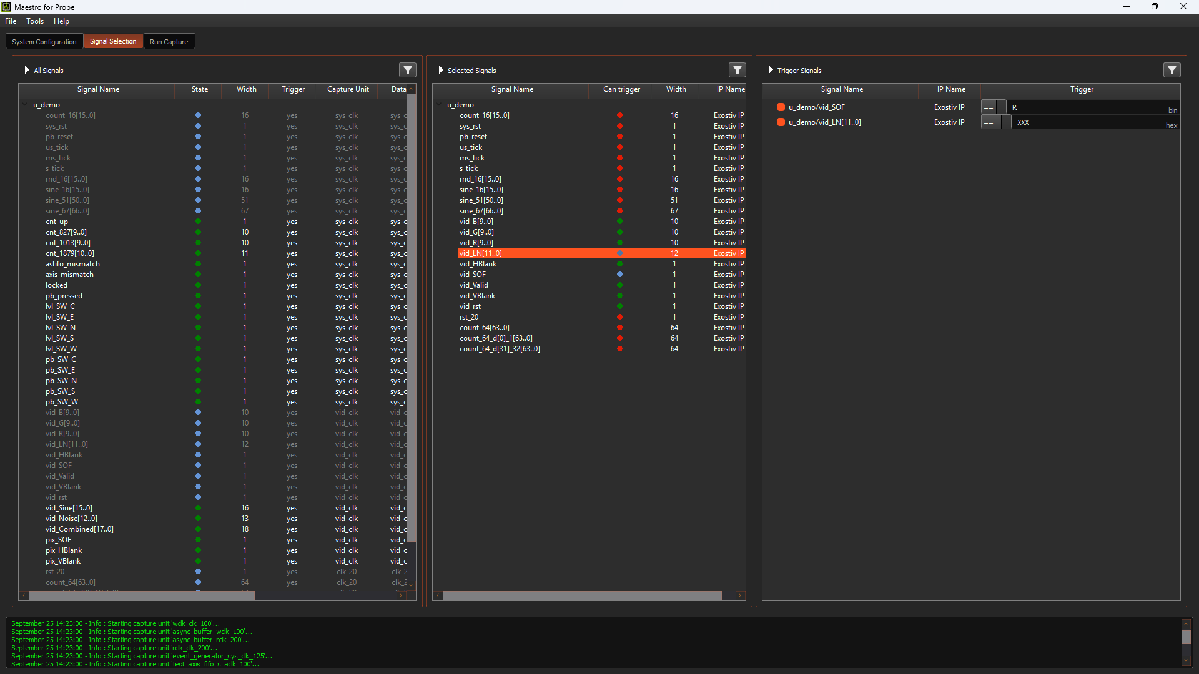The width and height of the screenshot is (1199, 674).
Task: Sort All Signals by Signal Name header
Action: tap(98, 90)
